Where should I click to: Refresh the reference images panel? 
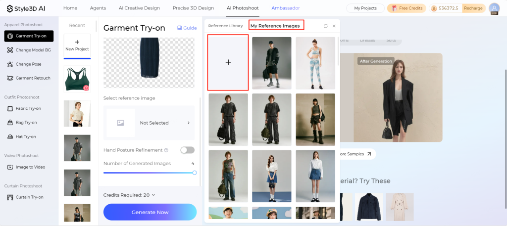326,26
